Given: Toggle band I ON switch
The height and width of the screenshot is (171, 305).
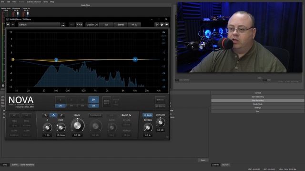Looking at the screenshot, I should tap(60, 105).
